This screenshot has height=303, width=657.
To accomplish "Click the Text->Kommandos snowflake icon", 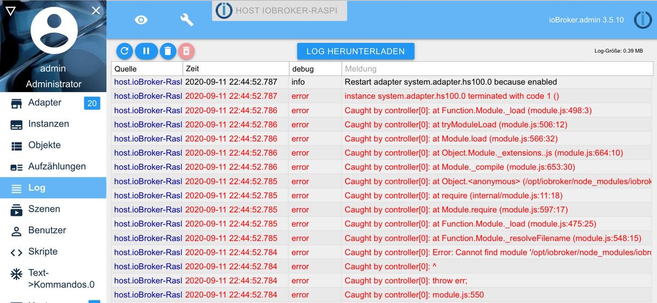I will point(17,273).
